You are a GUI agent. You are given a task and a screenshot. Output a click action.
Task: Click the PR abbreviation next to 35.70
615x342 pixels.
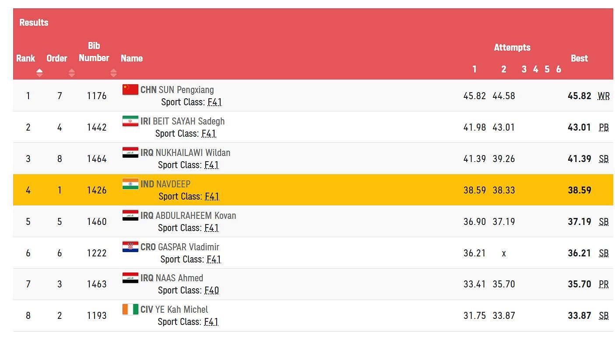[x=604, y=284]
